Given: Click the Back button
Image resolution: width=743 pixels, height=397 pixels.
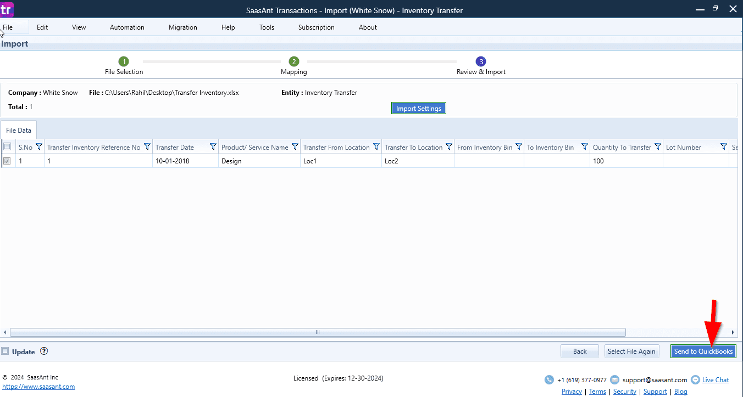Looking at the screenshot, I should (x=580, y=351).
